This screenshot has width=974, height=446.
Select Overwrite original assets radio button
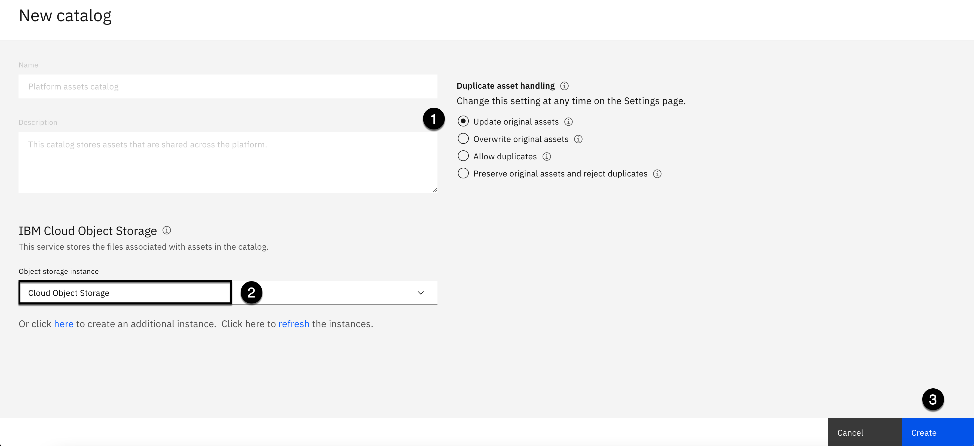463,139
